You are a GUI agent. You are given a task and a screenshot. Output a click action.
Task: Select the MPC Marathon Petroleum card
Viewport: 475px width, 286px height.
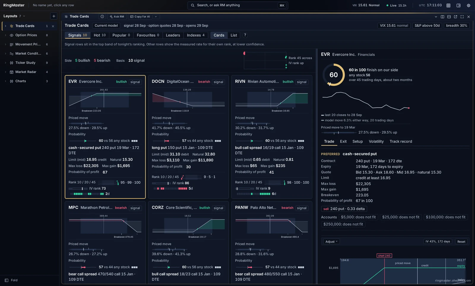pos(105,242)
